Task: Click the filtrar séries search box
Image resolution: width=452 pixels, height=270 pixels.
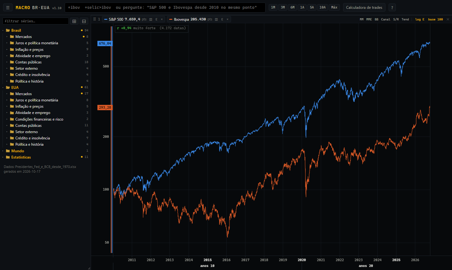Action: 35,21
